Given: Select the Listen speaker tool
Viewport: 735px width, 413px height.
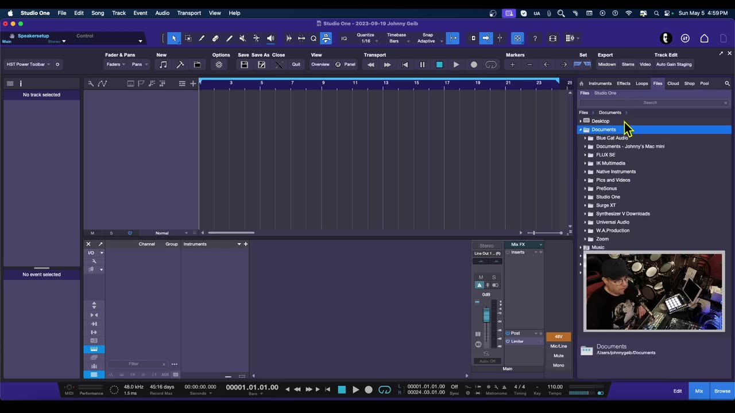Looking at the screenshot, I should click(270, 38).
